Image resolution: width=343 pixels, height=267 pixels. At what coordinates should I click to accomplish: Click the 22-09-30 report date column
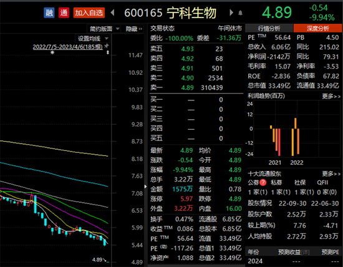point(292,203)
